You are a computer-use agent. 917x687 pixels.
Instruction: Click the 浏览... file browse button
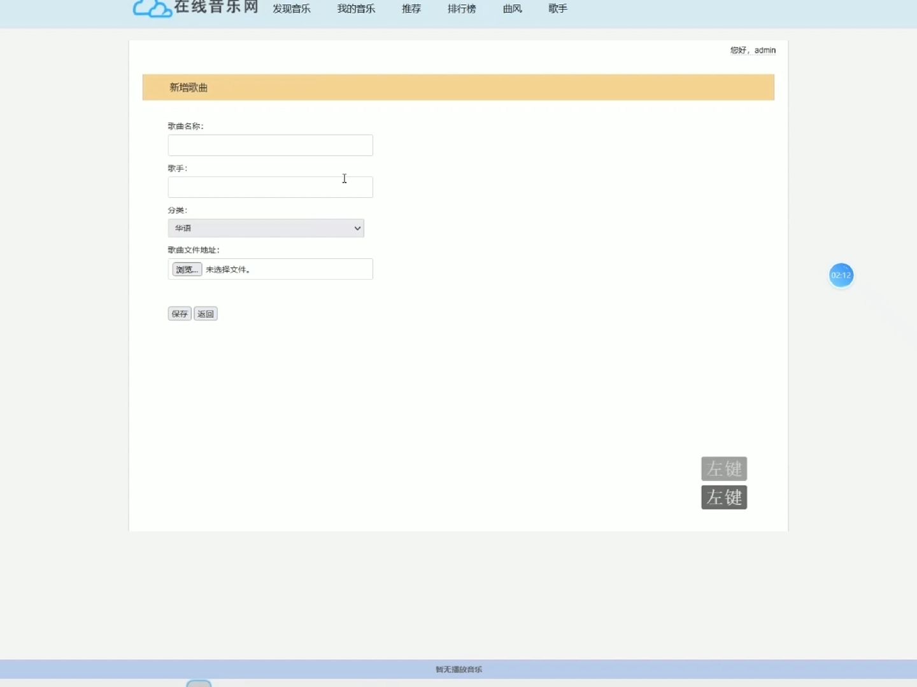coord(187,270)
